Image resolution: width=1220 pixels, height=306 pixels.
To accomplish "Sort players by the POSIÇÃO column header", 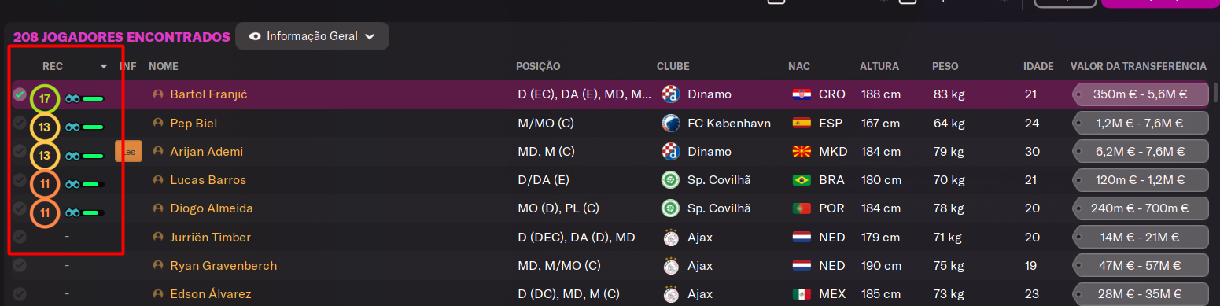I will point(538,67).
